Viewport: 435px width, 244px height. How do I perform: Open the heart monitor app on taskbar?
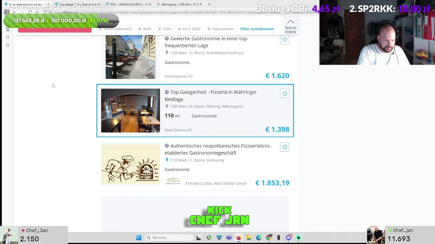[x=219, y=238]
